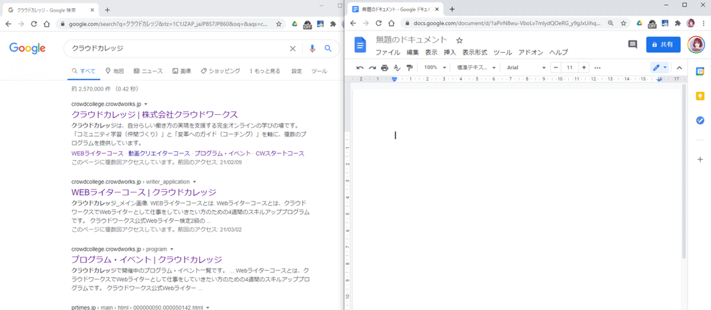Screen dimensions: 711x310
Task: Open the ツール menu in Docs
Action: coord(502,52)
